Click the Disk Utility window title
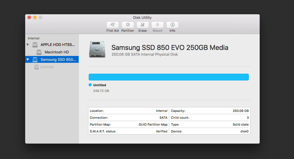 click(x=142, y=18)
